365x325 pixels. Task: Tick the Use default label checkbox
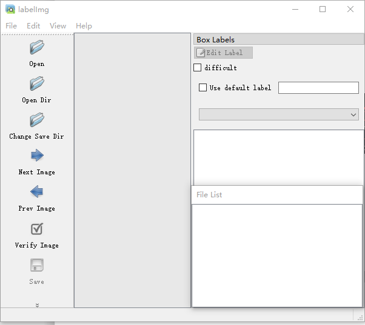(203, 88)
